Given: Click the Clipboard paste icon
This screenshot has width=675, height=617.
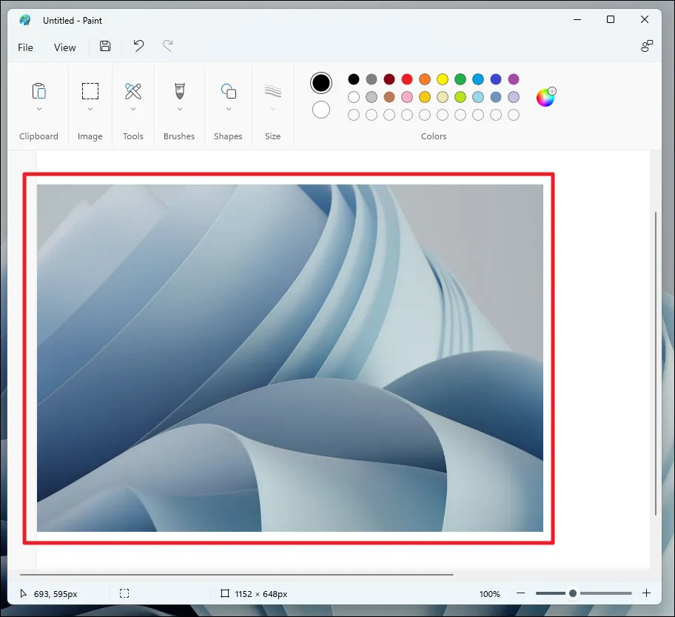Looking at the screenshot, I should point(38,91).
